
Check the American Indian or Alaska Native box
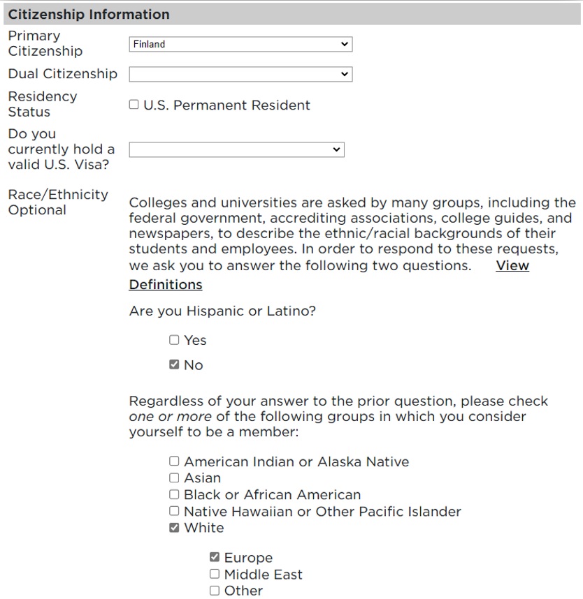[x=173, y=461]
